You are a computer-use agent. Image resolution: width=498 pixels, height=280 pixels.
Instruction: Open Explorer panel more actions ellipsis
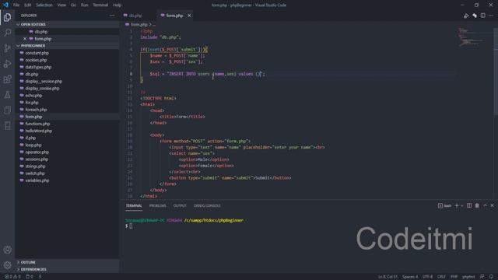tap(112, 16)
